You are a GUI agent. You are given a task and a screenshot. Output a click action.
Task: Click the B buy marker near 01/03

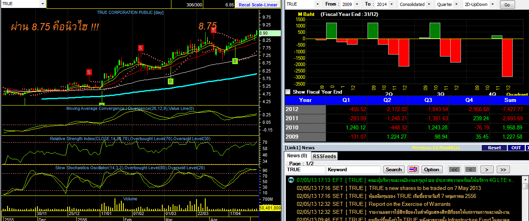170,81
